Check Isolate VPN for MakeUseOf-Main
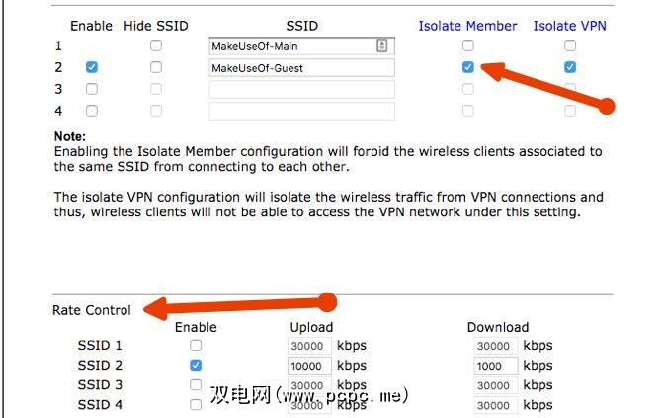The image size is (662, 418). pos(570,46)
